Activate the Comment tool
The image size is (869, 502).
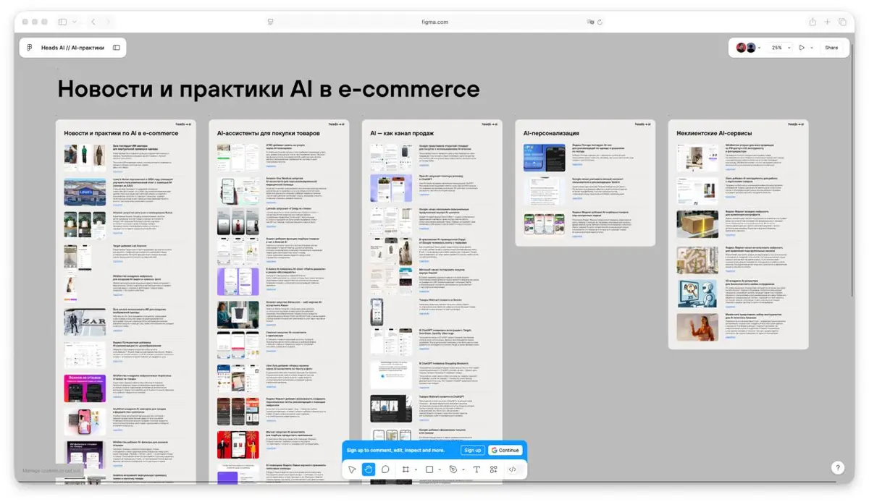point(386,469)
